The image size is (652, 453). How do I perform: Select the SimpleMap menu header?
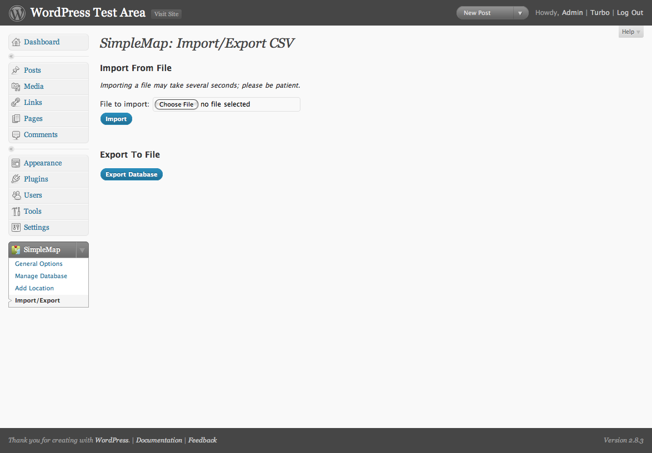pos(42,250)
